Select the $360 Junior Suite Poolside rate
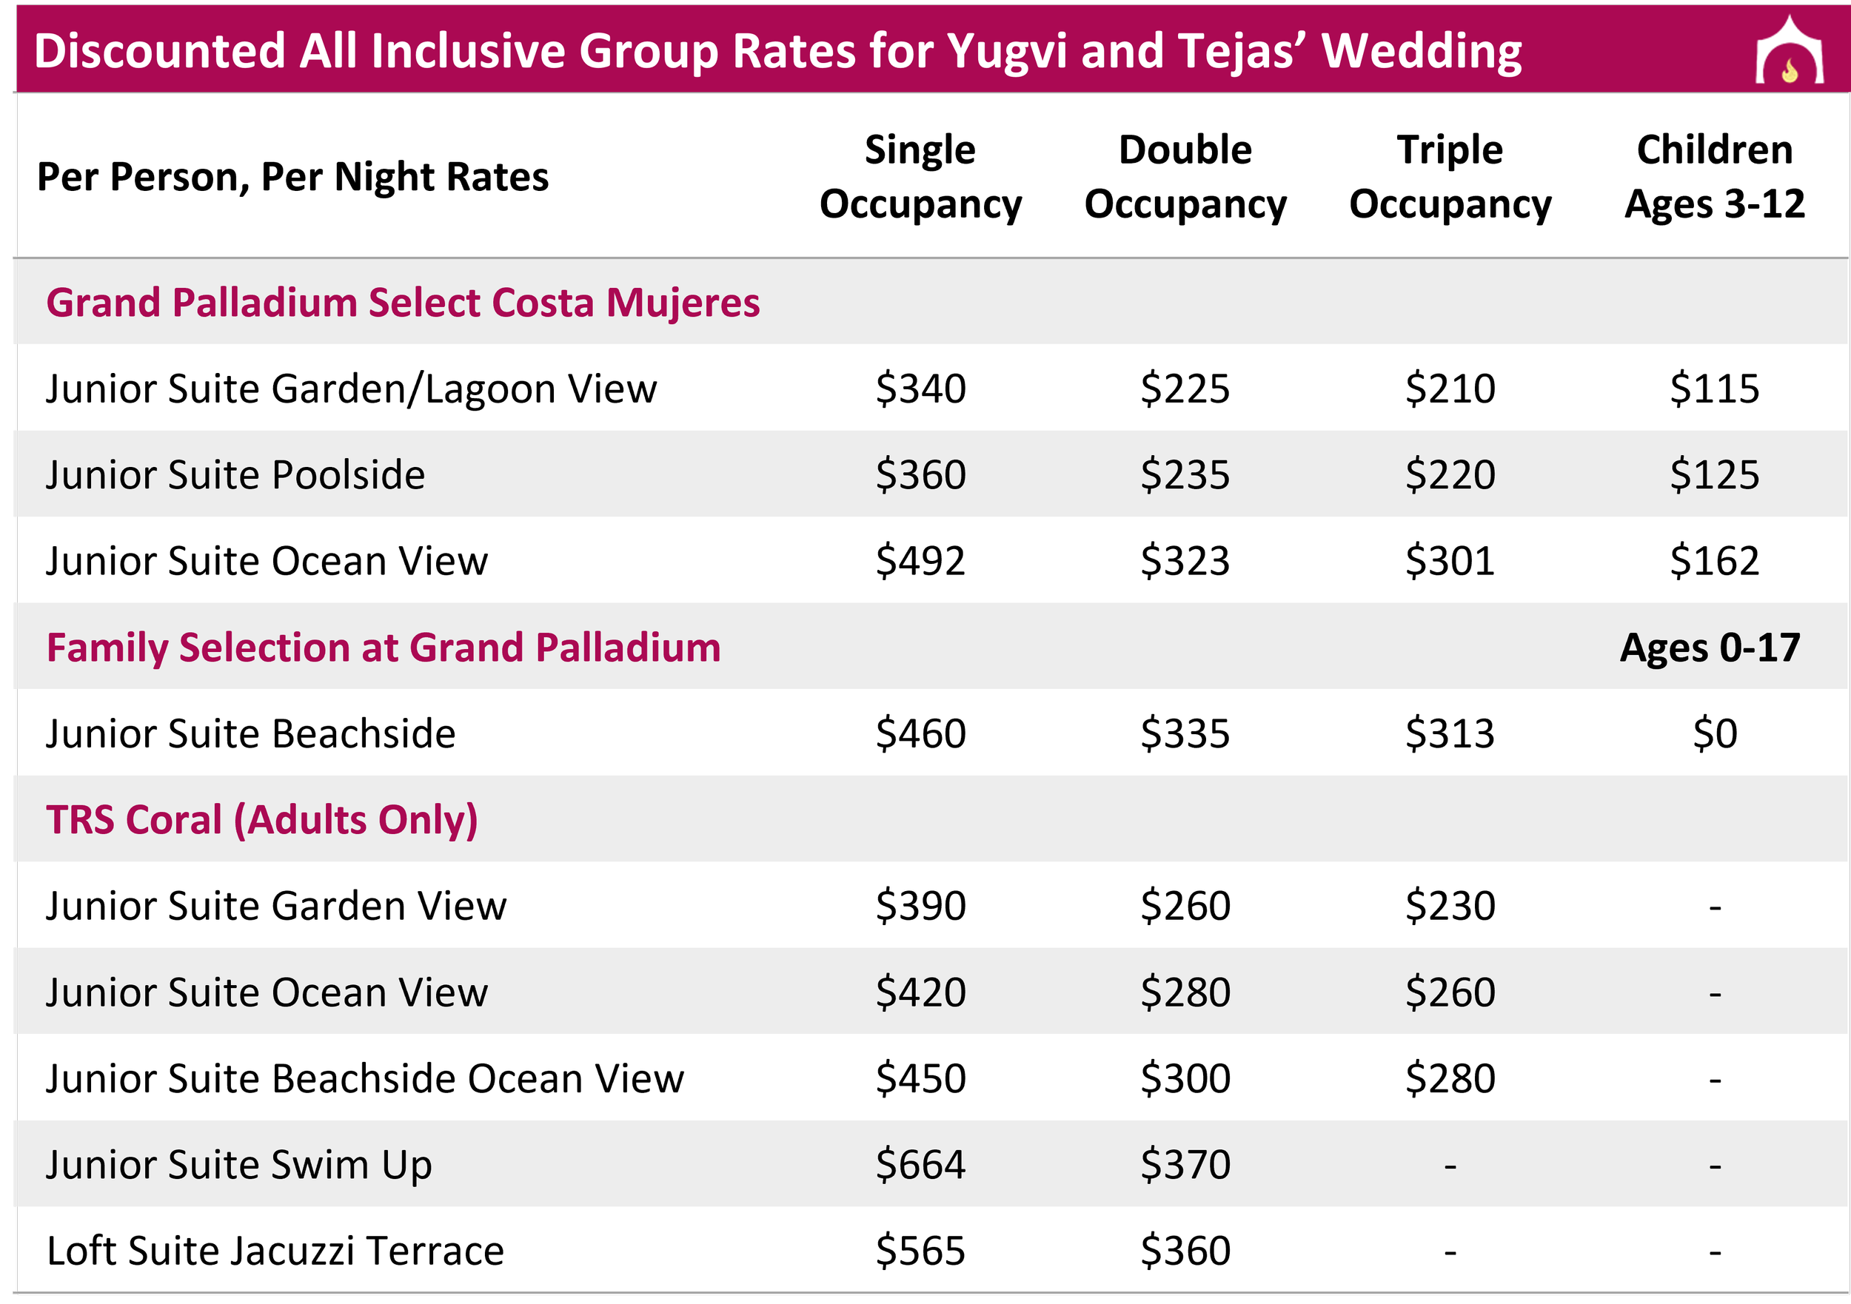The width and height of the screenshot is (1851, 1304). point(920,474)
